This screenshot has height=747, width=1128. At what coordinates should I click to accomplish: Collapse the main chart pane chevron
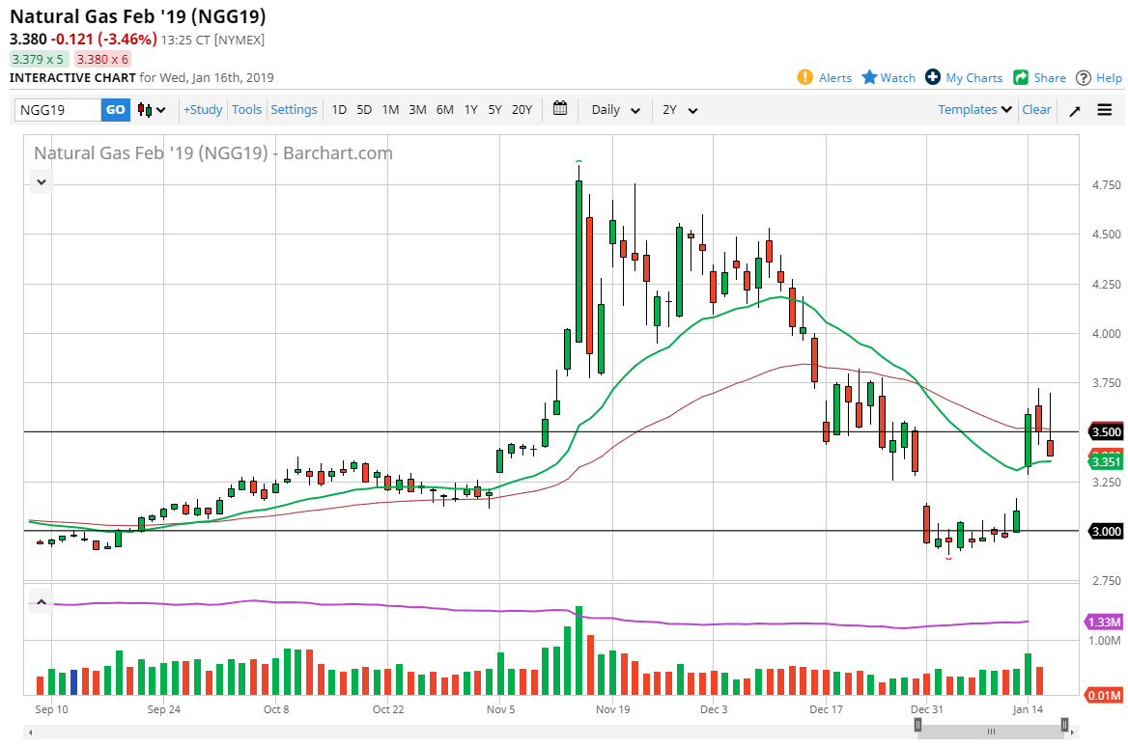pyautogui.click(x=42, y=180)
